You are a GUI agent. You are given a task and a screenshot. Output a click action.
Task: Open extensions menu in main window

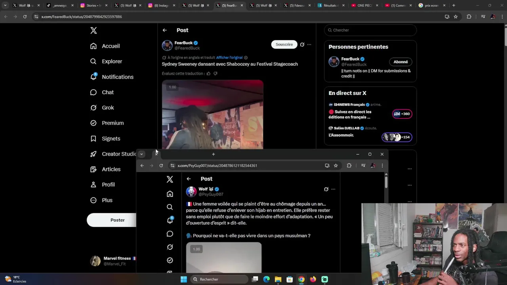pos(469,17)
